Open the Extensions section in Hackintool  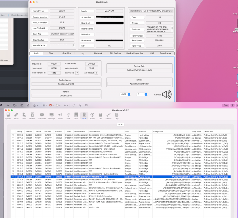tap(42, 116)
